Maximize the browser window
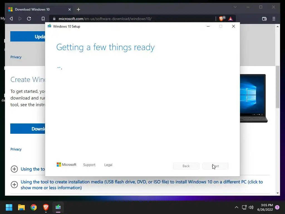 click(x=261, y=7)
